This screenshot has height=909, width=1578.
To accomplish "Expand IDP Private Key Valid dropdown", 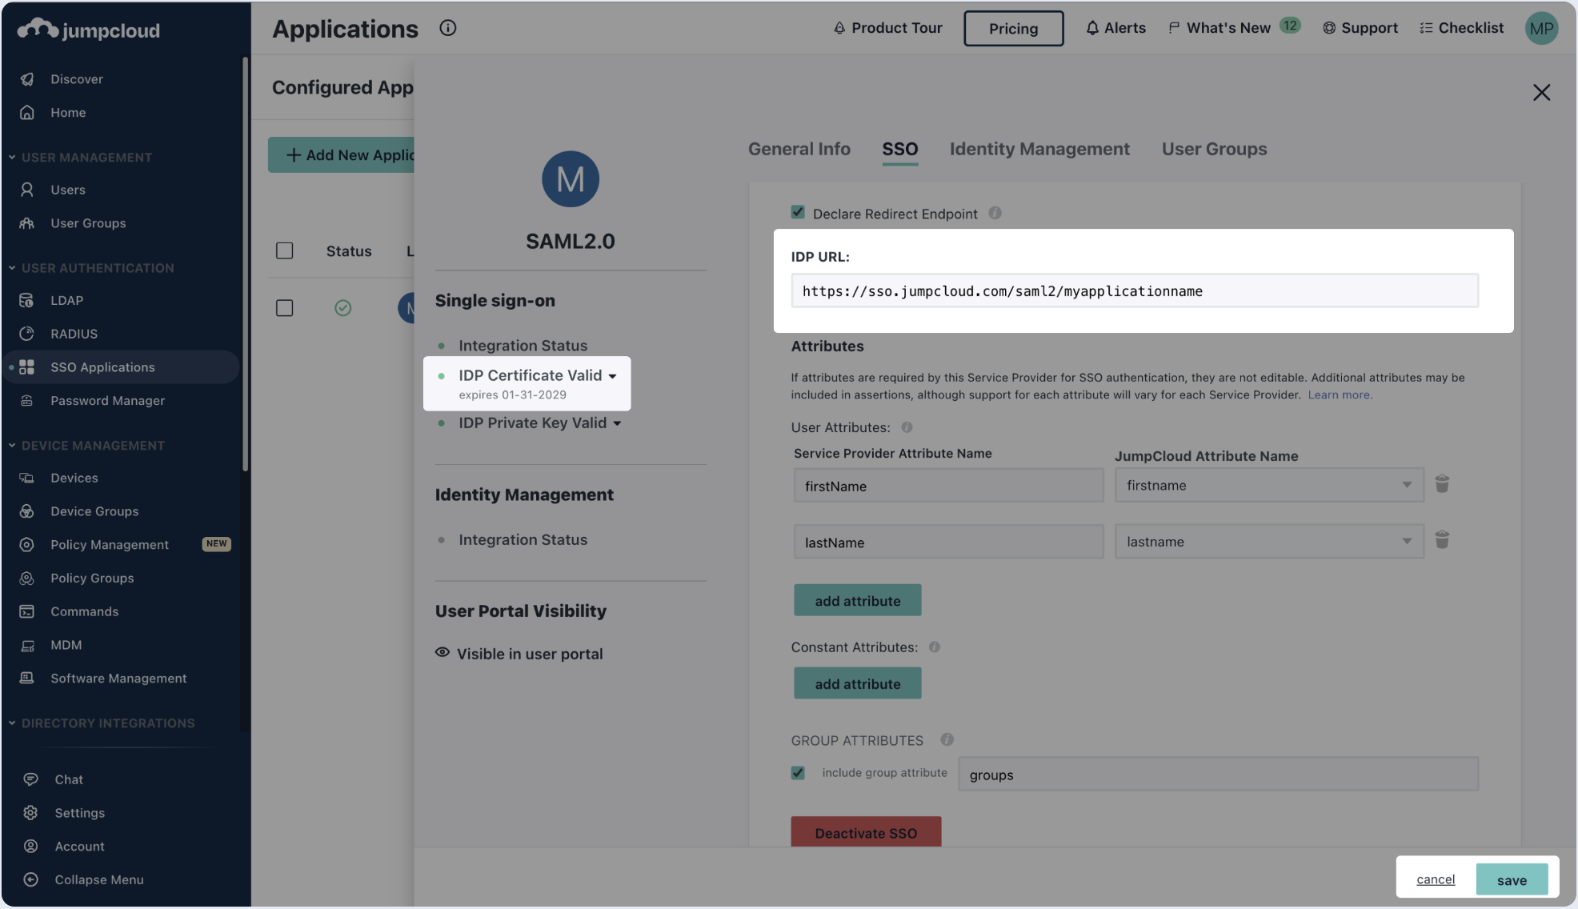I will [x=617, y=423].
